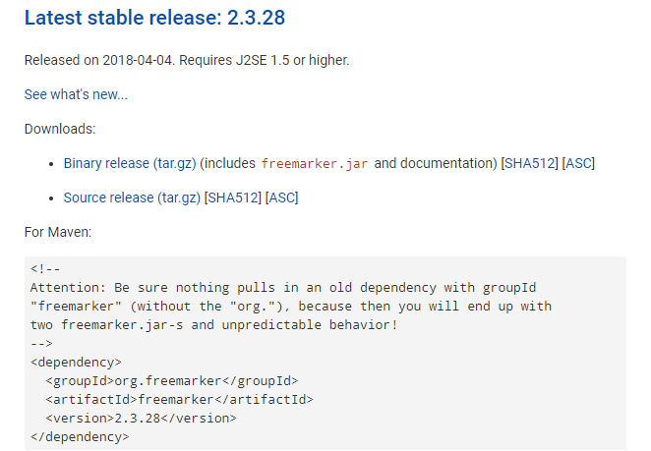Open ASC signature for Binary release
This screenshot has height=451, width=651.
click(x=578, y=163)
